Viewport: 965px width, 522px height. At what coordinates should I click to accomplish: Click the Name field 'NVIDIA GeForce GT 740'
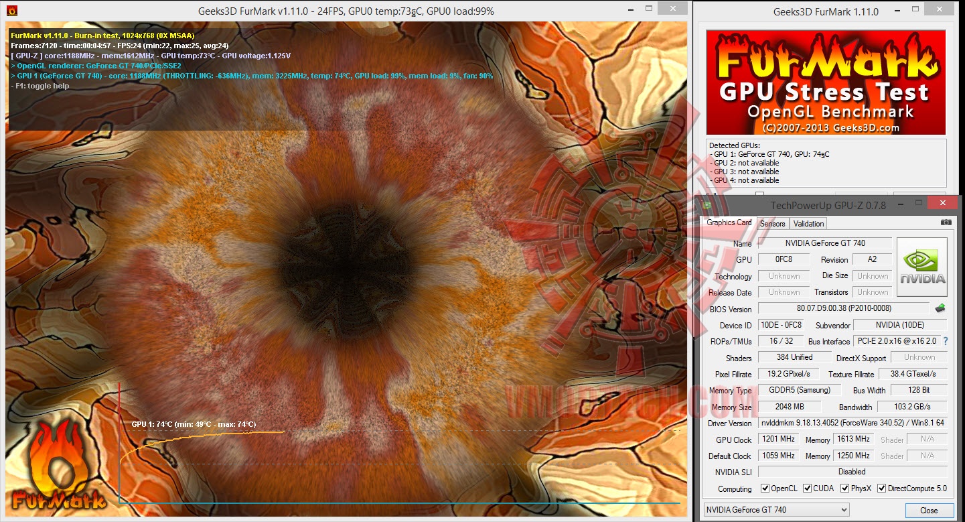click(824, 243)
